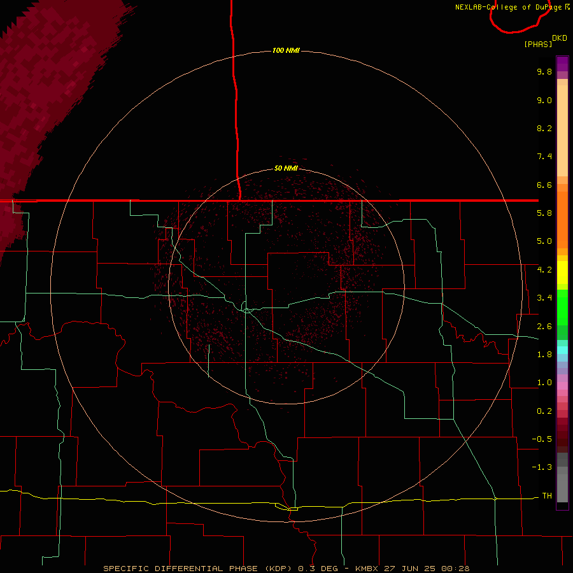Click the -0.5 legend value
This screenshot has width=573, height=573.
pos(542,439)
